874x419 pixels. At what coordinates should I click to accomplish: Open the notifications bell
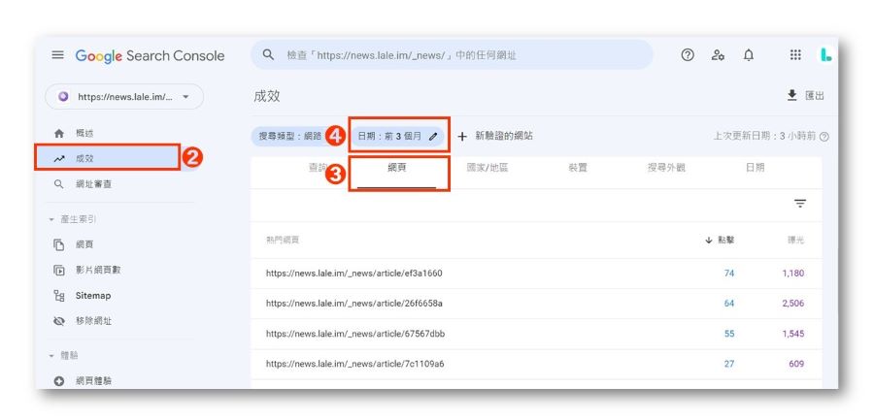pos(749,55)
